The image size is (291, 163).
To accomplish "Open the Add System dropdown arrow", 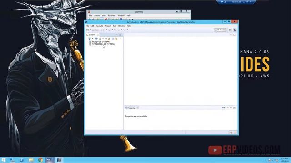I will pos(92,38).
